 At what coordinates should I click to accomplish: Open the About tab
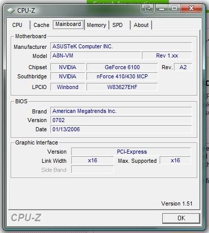[x=141, y=25]
